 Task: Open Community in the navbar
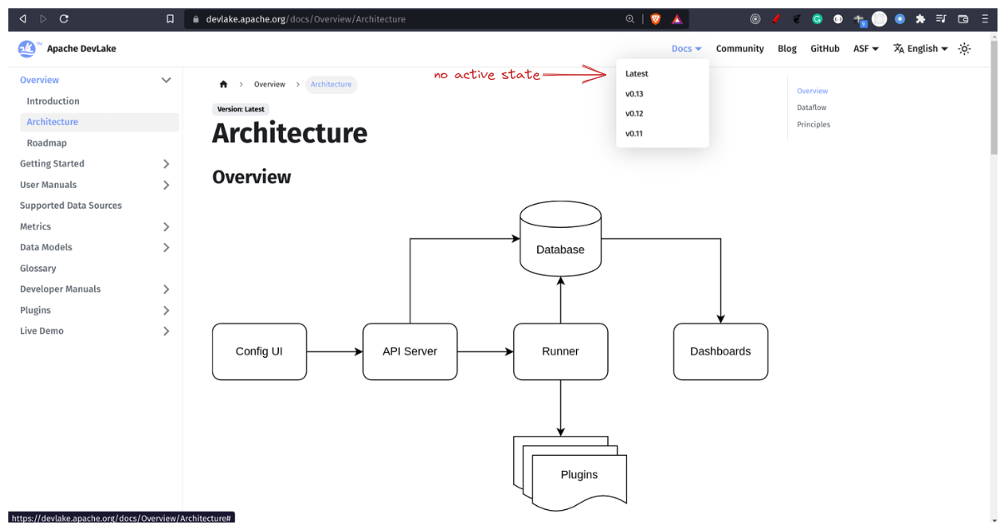pos(739,49)
